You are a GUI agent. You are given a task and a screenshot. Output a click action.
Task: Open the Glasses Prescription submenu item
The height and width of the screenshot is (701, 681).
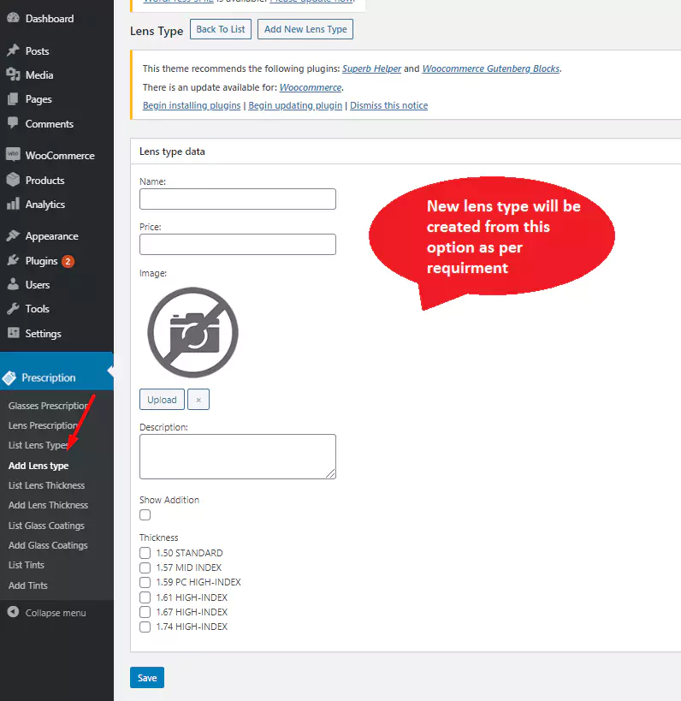(x=48, y=406)
